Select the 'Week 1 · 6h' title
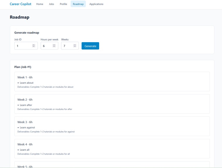This screenshot has width=222, height=168. tap(25, 77)
